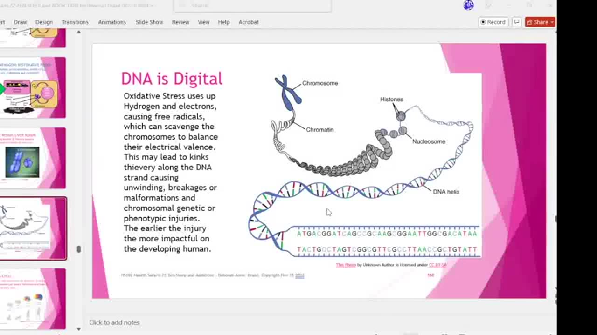Open the Design ribbon tab
The width and height of the screenshot is (597, 335).
coord(44,22)
